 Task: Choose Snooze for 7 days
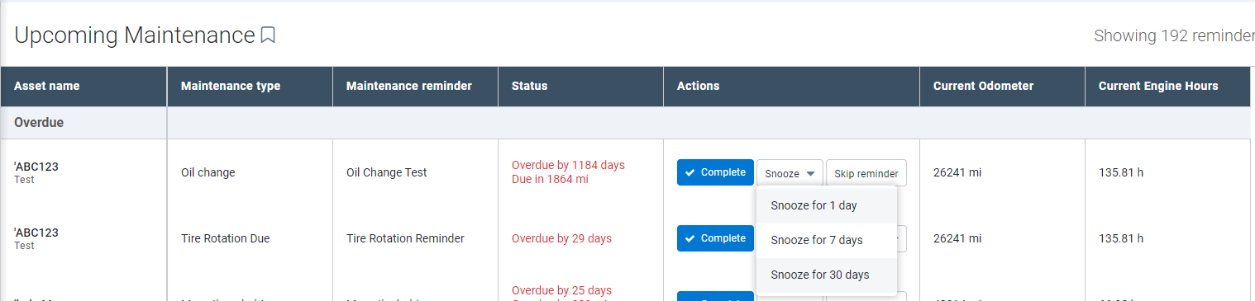(826, 240)
